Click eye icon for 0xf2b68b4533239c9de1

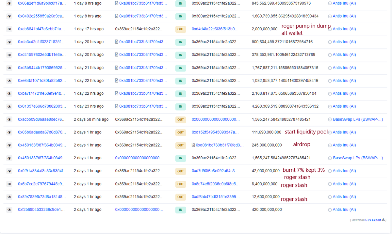pyautogui.click(x=9, y=210)
